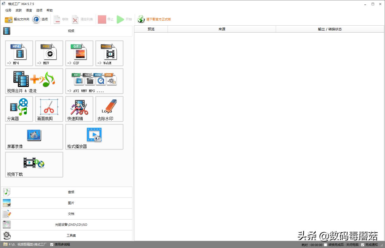
Task: Select the 画面裁剪 crop tool
Action: tap(49, 109)
